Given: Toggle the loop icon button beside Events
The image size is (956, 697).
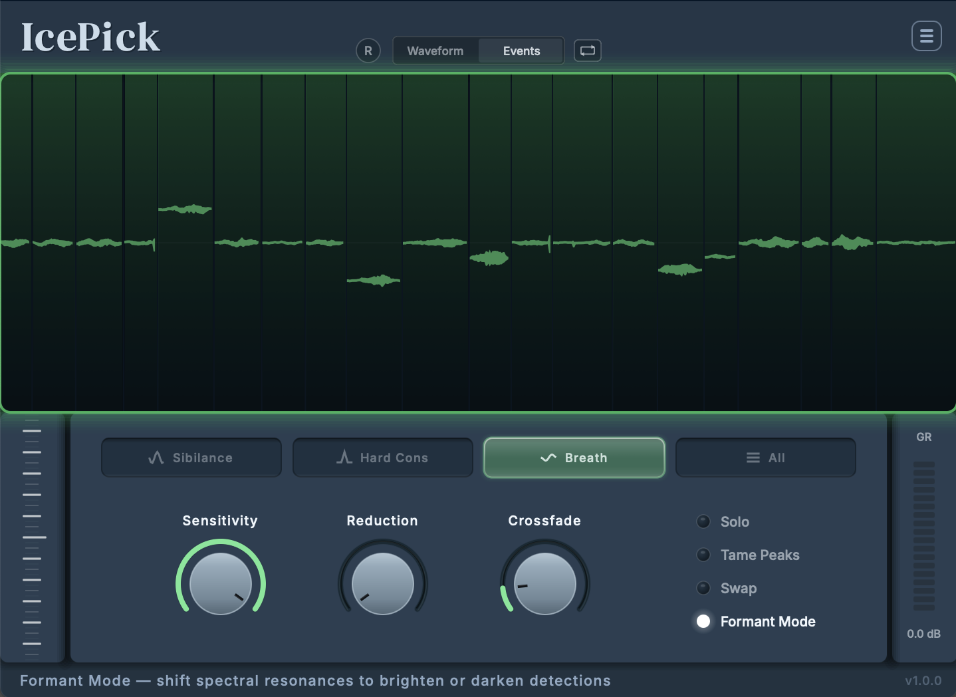Looking at the screenshot, I should pos(588,51).
